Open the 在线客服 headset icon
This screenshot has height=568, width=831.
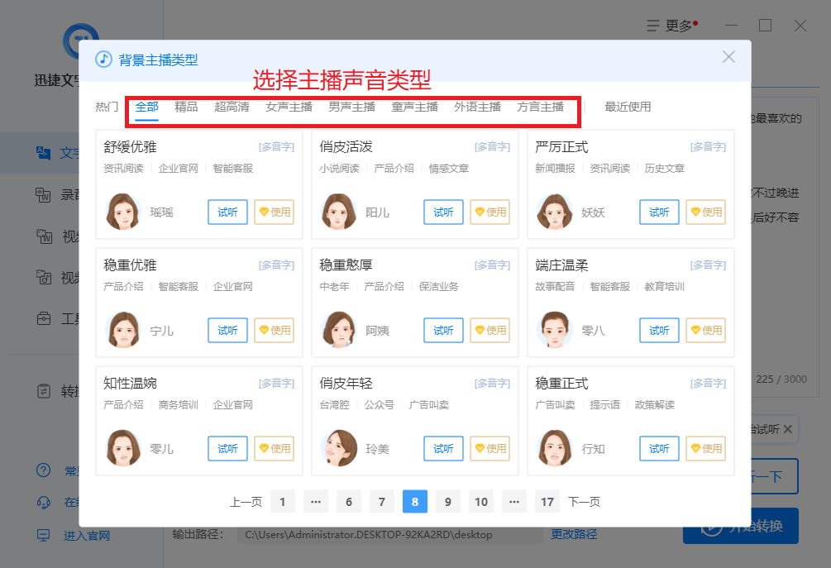pyautogui.click(x=42, y=503)
